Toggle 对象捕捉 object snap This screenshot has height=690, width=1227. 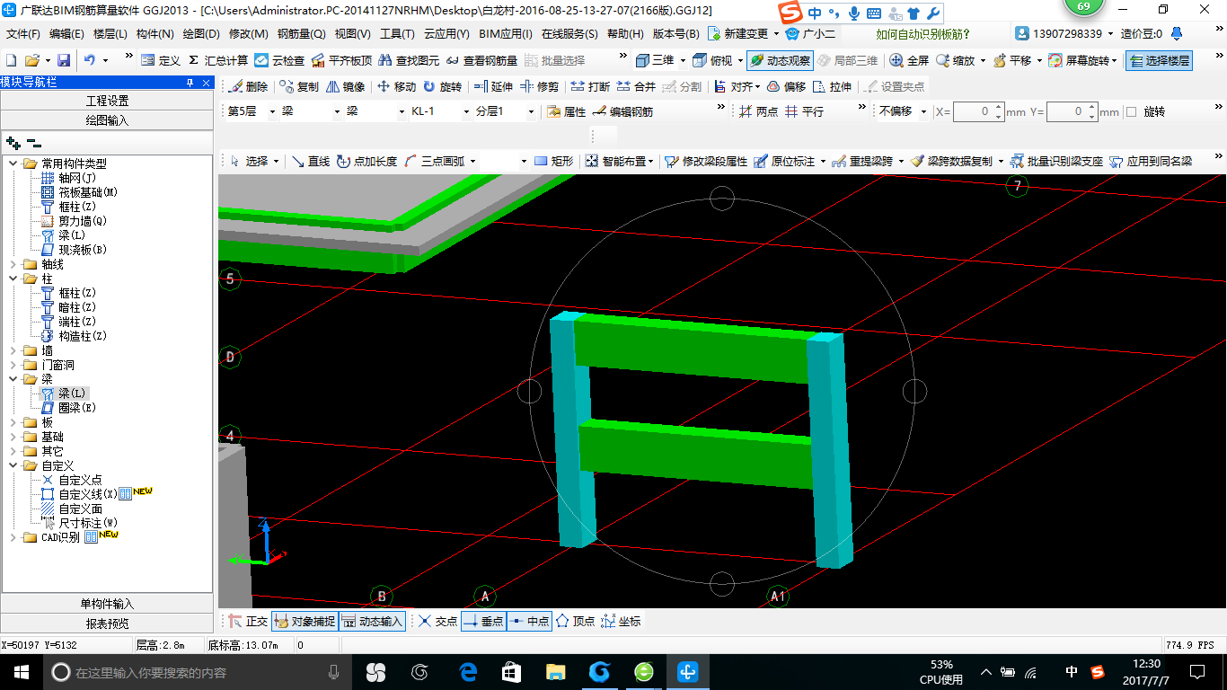305,622
